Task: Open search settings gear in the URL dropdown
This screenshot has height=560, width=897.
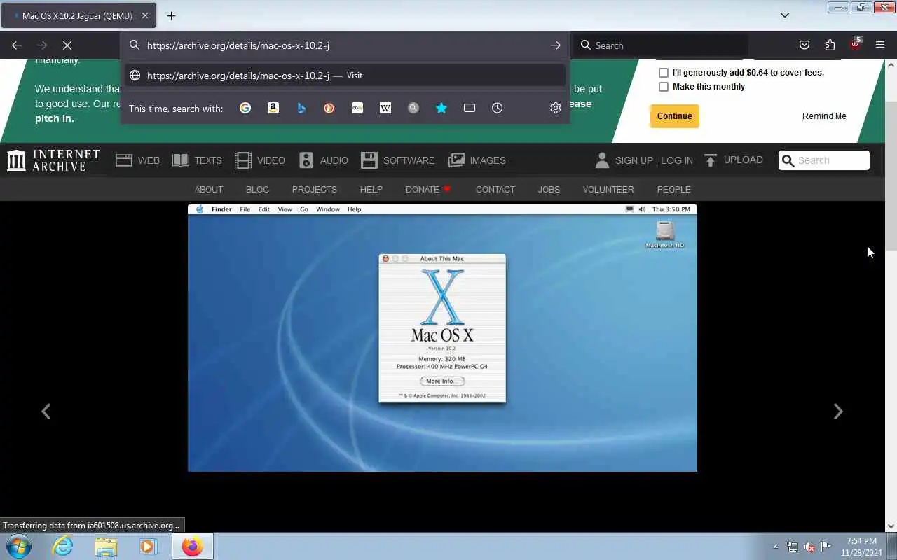Action: 556,108
